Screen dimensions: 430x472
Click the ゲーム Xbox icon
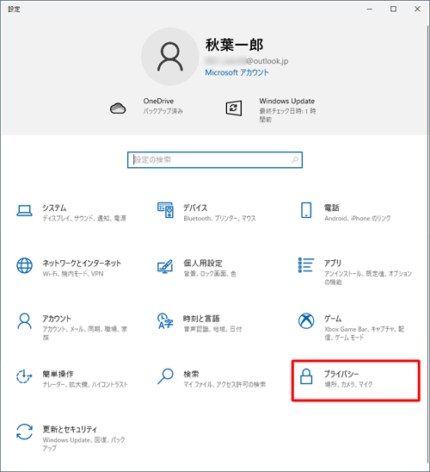(306, 321)
